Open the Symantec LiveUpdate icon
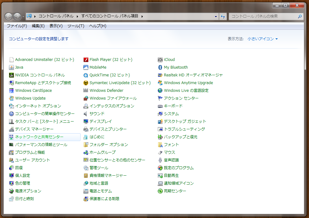309x218 pixels. tap(86, 83)
